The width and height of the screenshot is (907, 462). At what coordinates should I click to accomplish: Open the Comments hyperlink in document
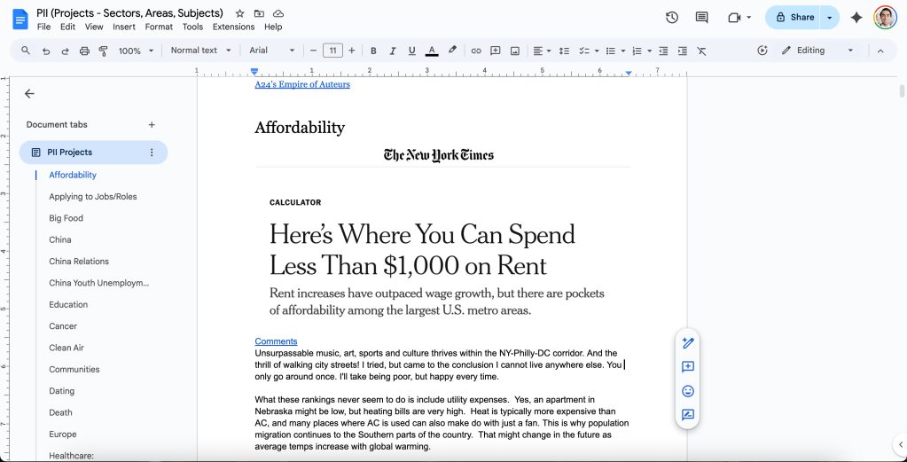tap(276, 341)
